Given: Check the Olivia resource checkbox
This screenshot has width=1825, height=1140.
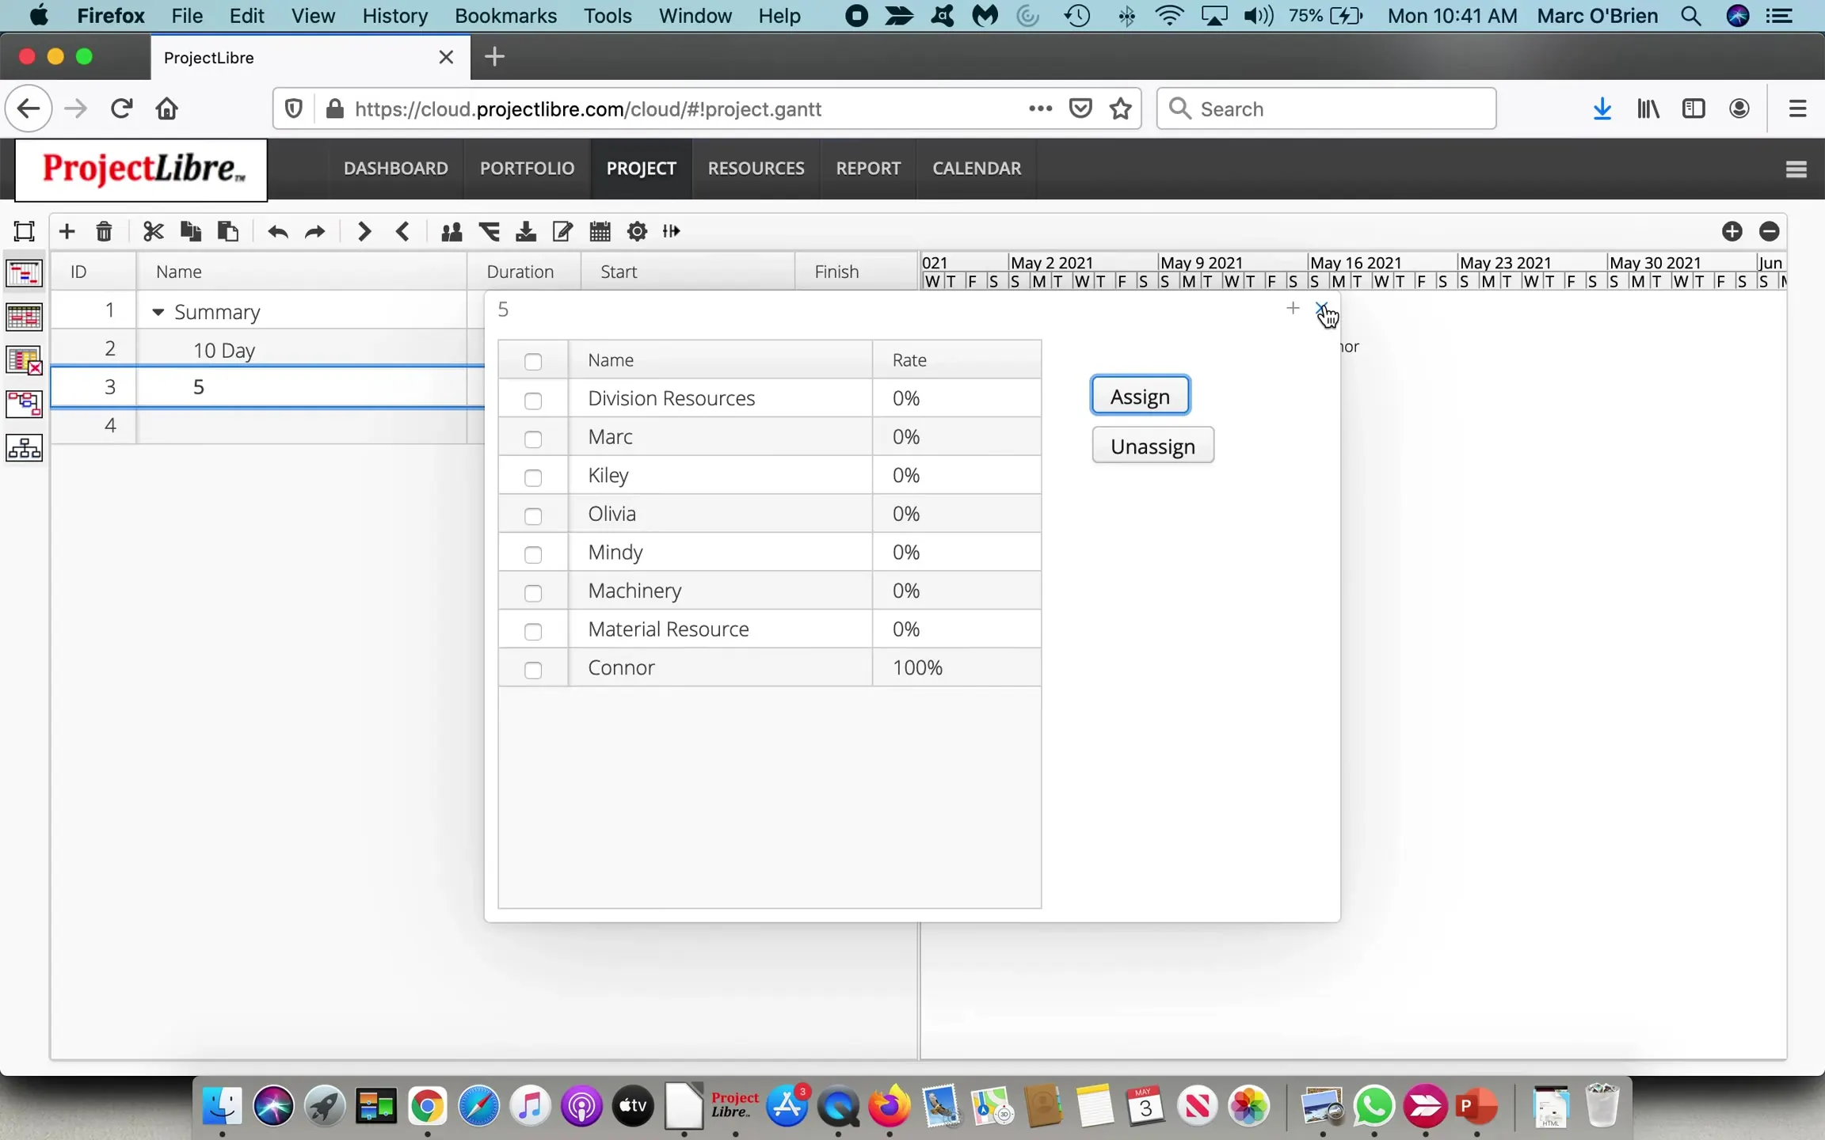Looking at the screenshot, I should pos(533,516).
